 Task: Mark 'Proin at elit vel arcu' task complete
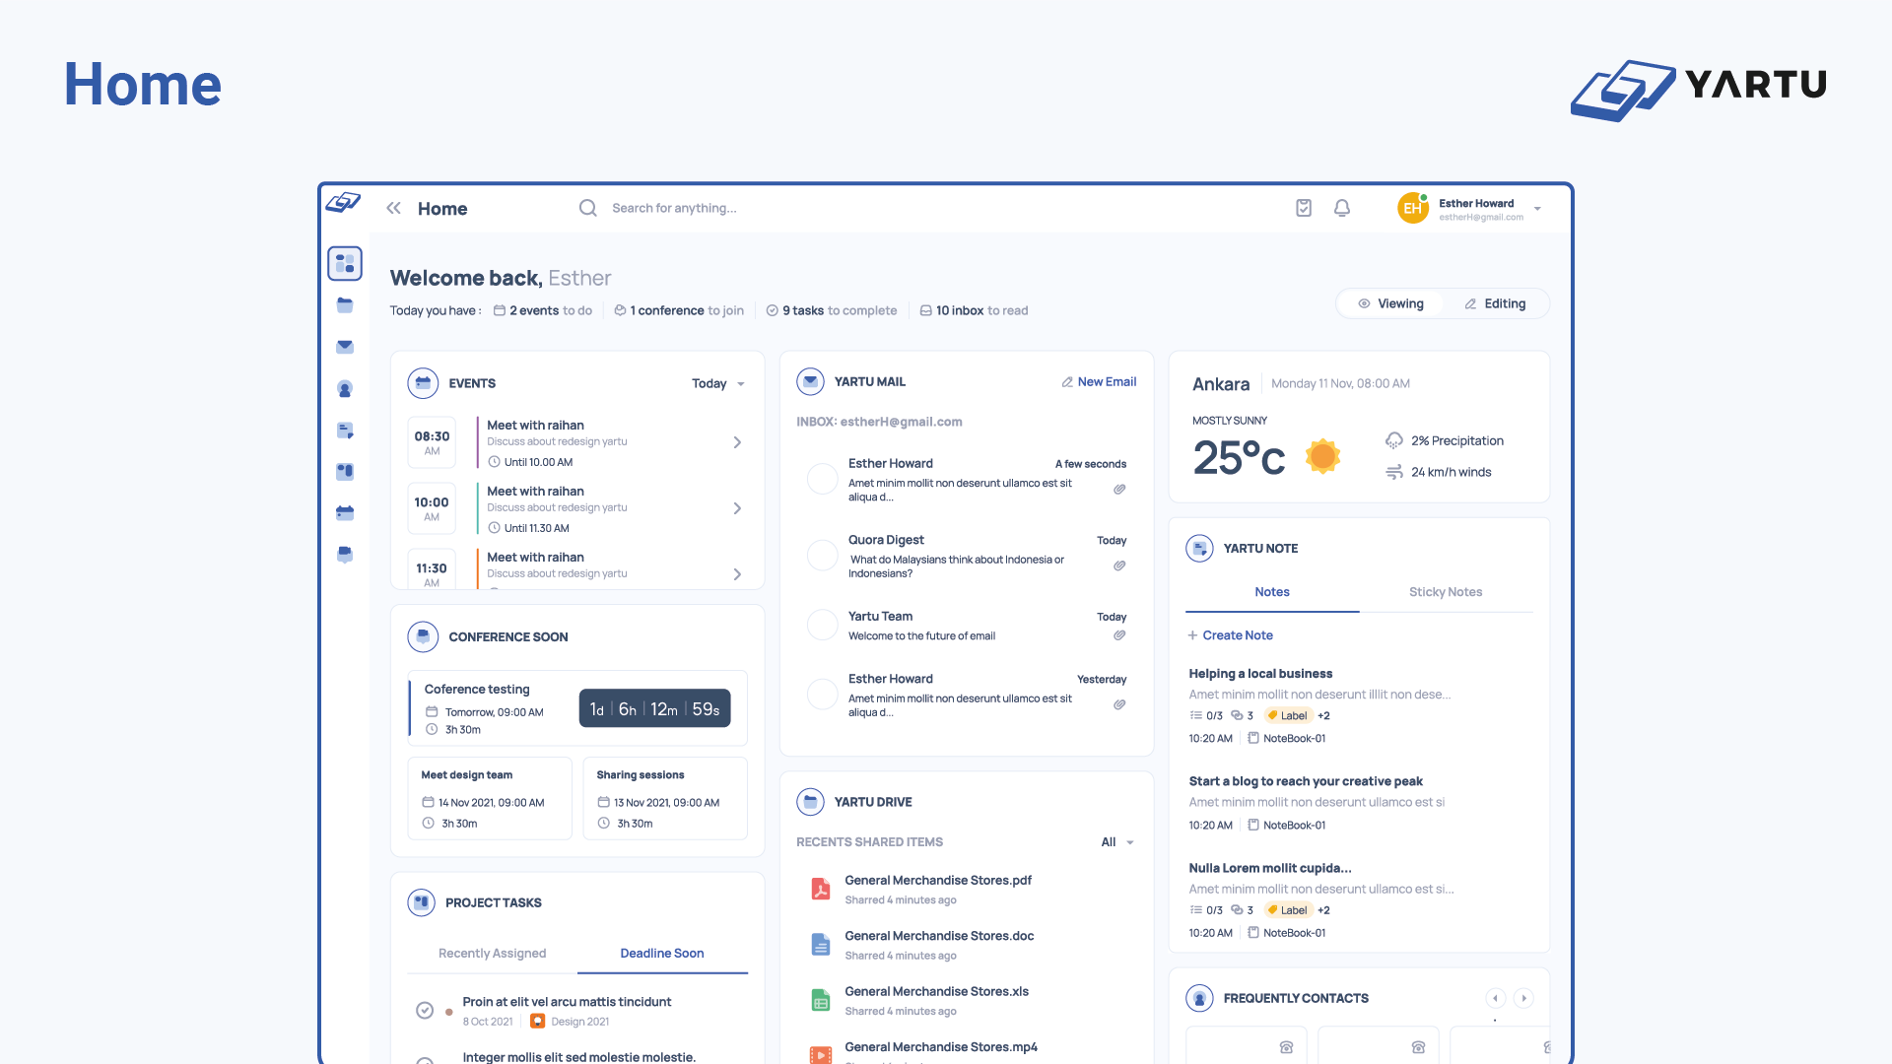click(425, 1010)
